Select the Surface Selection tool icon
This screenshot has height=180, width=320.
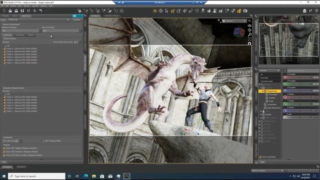tap(209, 11)
